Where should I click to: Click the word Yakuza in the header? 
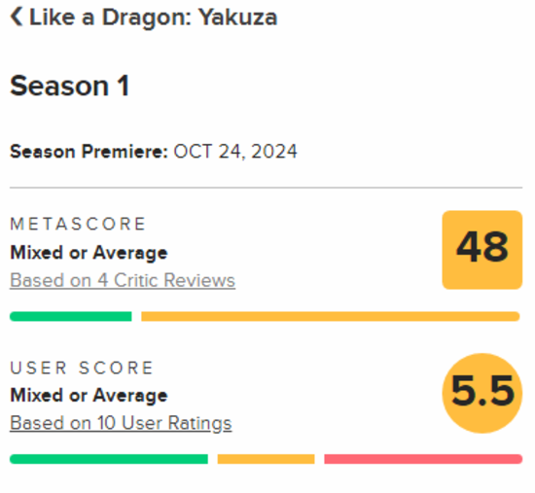(x=237, y=18)
